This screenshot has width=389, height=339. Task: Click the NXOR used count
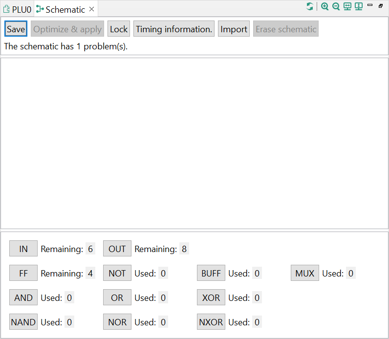(x=257, y=322)
